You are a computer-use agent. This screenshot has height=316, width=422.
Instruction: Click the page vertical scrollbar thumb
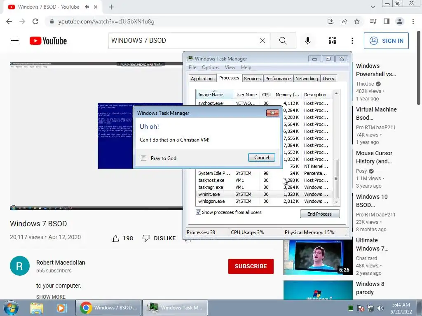click(x=419, y=67)
